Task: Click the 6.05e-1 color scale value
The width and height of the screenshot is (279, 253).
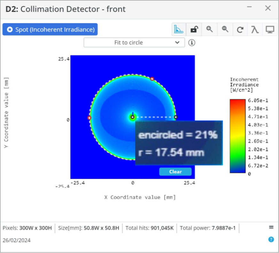Action: point(258,101)
